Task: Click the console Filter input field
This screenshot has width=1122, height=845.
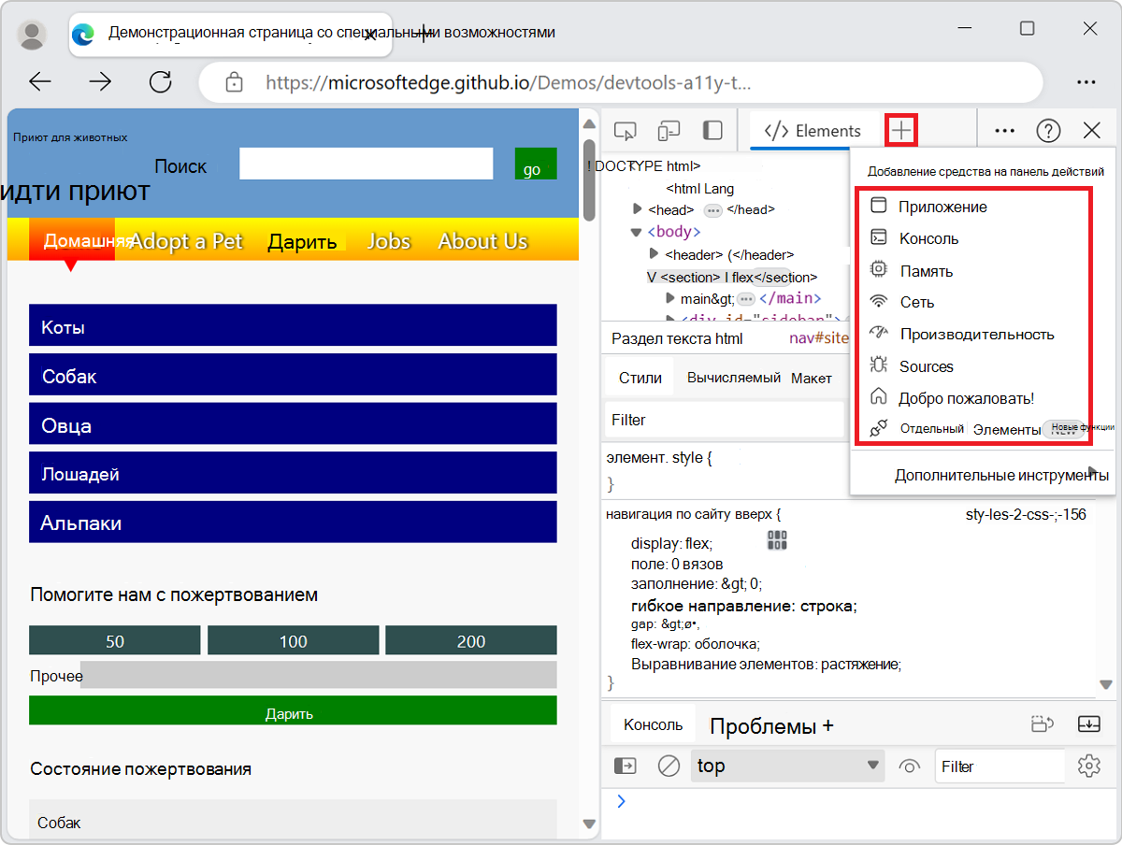Action: pos(1000,766)
